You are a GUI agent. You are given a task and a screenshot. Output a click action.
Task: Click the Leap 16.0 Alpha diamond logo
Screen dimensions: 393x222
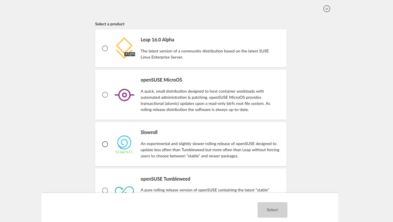click(124, 48)
